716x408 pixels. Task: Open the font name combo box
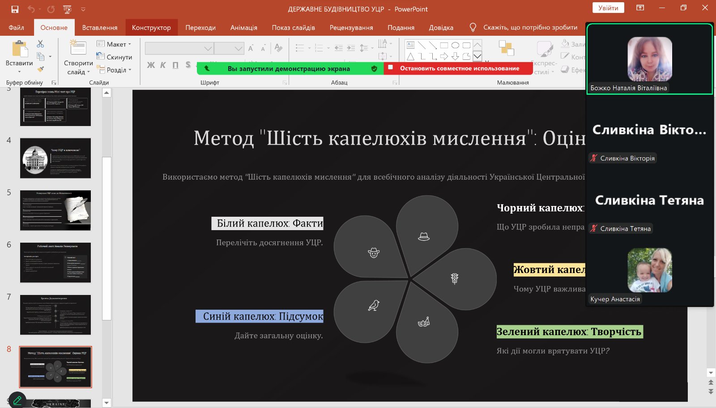pos(179,48)
